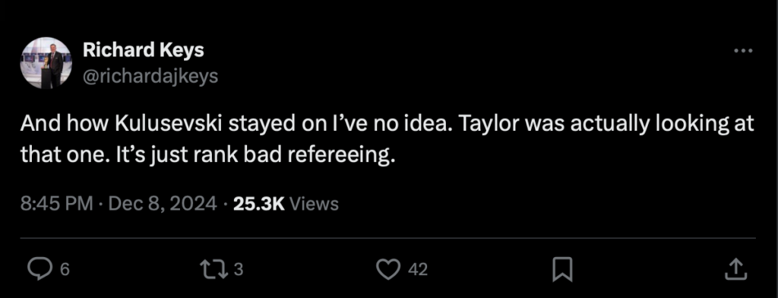This screenshot has width=778, height=298.
Task: Click the 42 likes count
Action: coord(418,269)
